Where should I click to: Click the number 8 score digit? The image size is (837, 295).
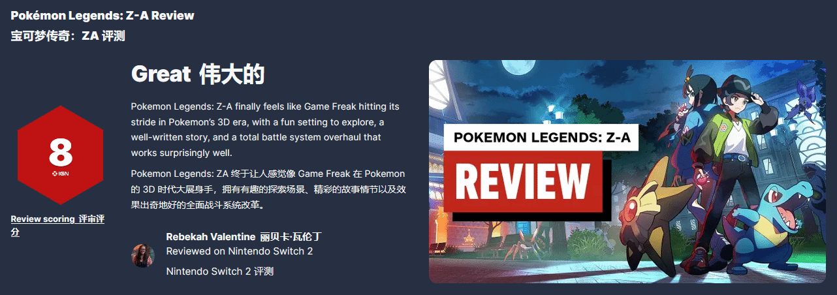point(60,152)
